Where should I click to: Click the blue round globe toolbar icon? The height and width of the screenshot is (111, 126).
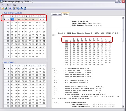pos(18,8)
